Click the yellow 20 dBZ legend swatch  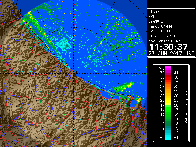point(168,100)
